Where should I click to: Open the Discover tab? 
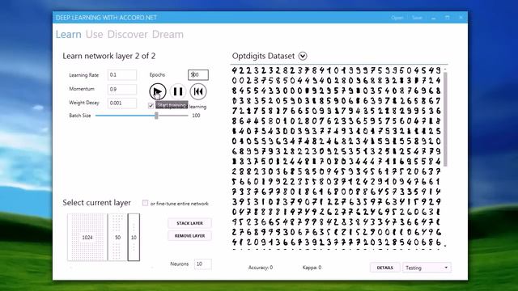pyautogui.click(x=128, y=34)
